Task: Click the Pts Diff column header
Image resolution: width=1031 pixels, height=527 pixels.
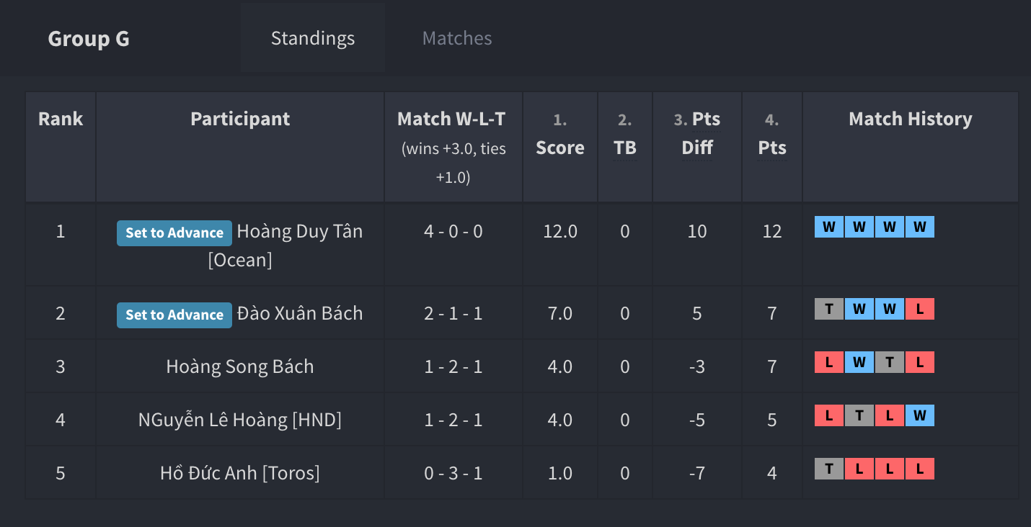Action: point(697,133)
